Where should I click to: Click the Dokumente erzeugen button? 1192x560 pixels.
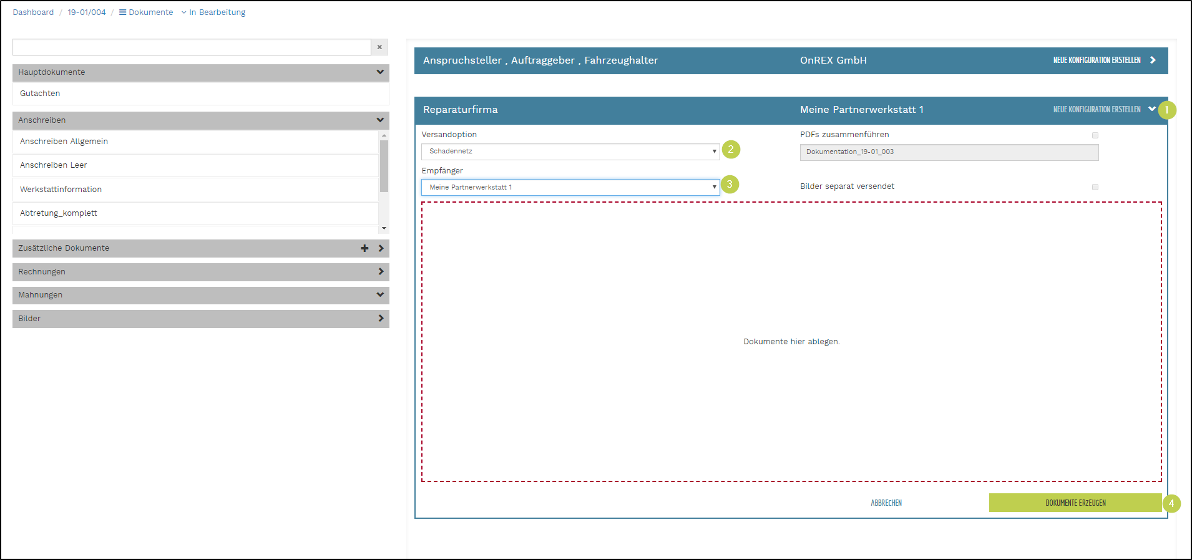point(1075,503)
